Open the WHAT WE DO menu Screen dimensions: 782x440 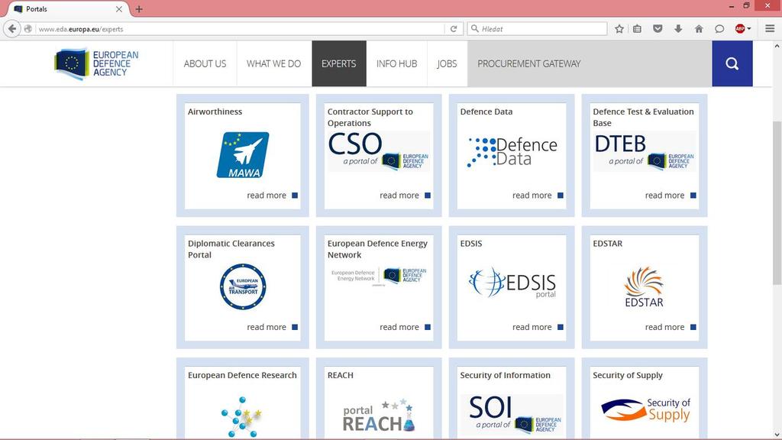tap(274, 64)
